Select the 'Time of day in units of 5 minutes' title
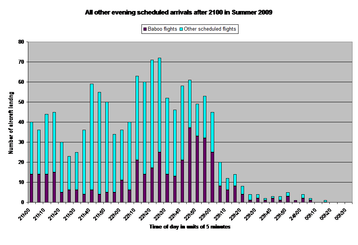The width and height of the screenshot is (358, 245). (190, 227)
